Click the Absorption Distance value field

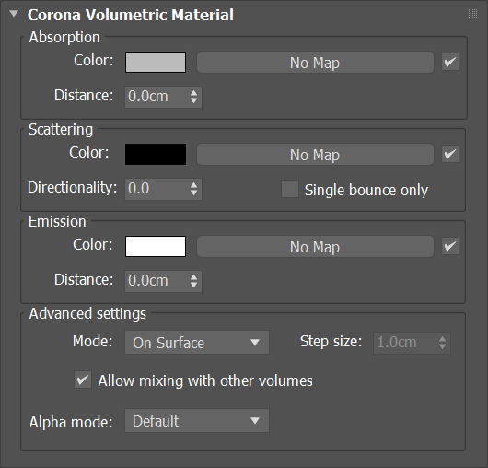pyautogui.click(x=156, y=97)
